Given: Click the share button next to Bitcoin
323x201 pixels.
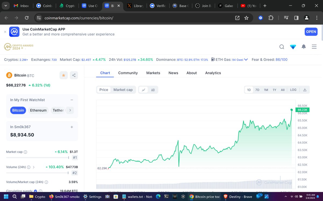Looking at the screenshot, I should [74, 75].
